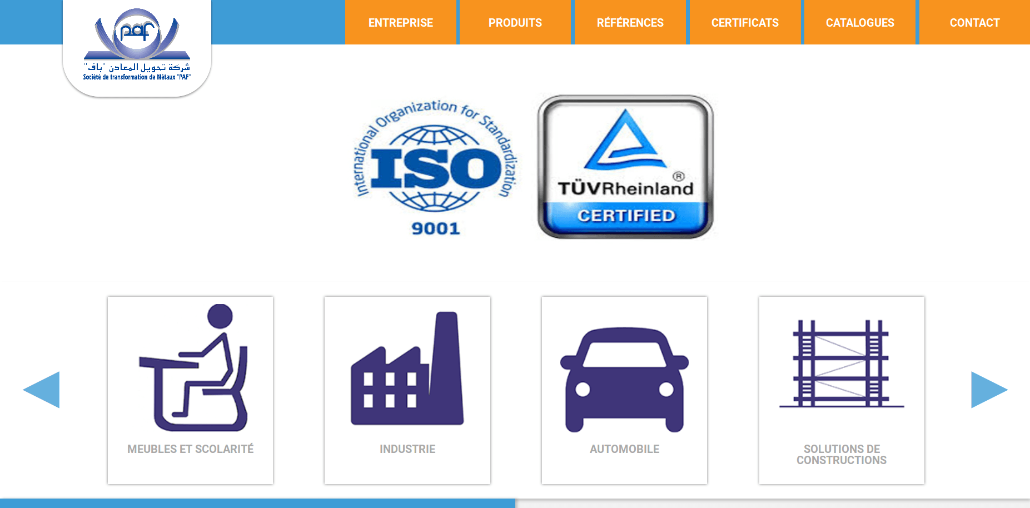Select the Industrie category label
1030x508 pixels.
[407, 449]
